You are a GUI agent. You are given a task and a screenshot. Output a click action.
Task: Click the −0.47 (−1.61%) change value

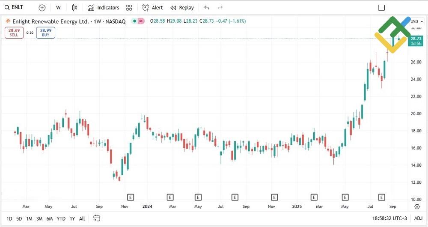[x=231, y=21]
